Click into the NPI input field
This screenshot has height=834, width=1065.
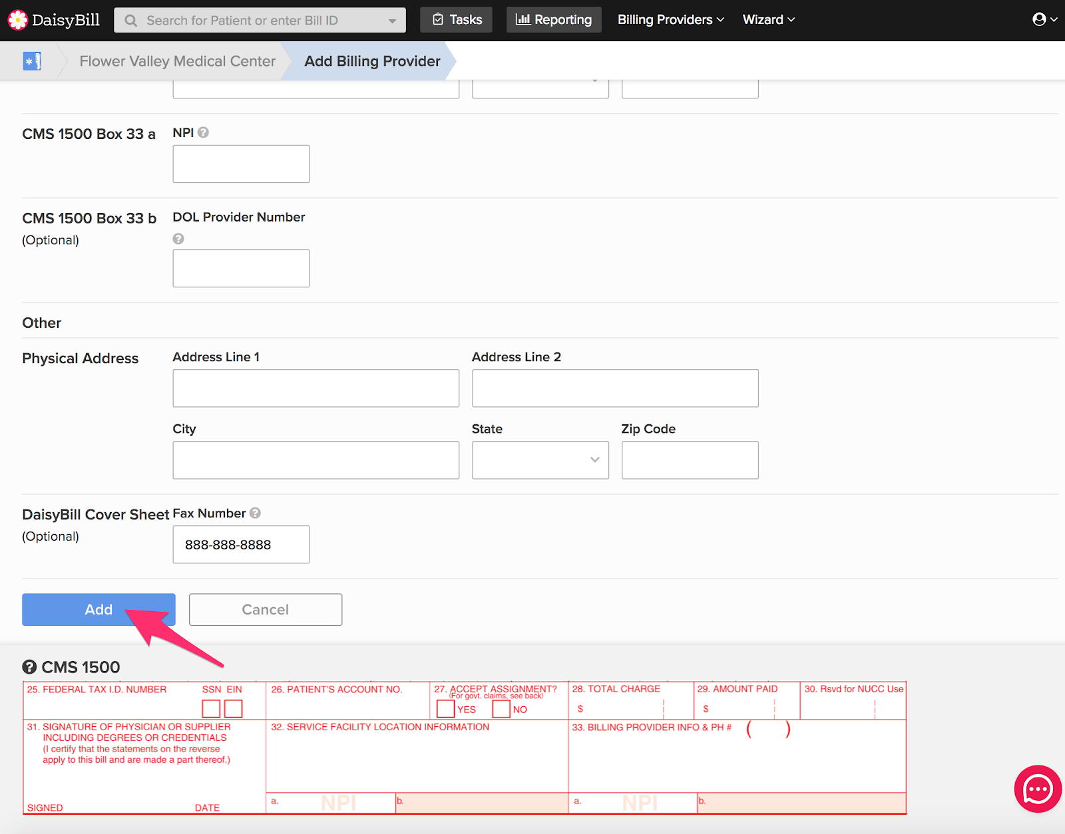click(x=241, y=164)
